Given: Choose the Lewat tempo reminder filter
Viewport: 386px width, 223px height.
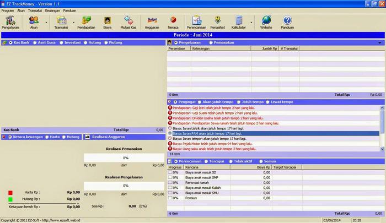Looking at the screenshot, I should coord(269,102).
